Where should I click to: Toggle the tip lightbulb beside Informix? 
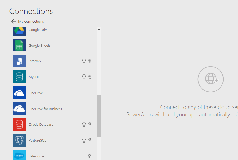point(84,61)
